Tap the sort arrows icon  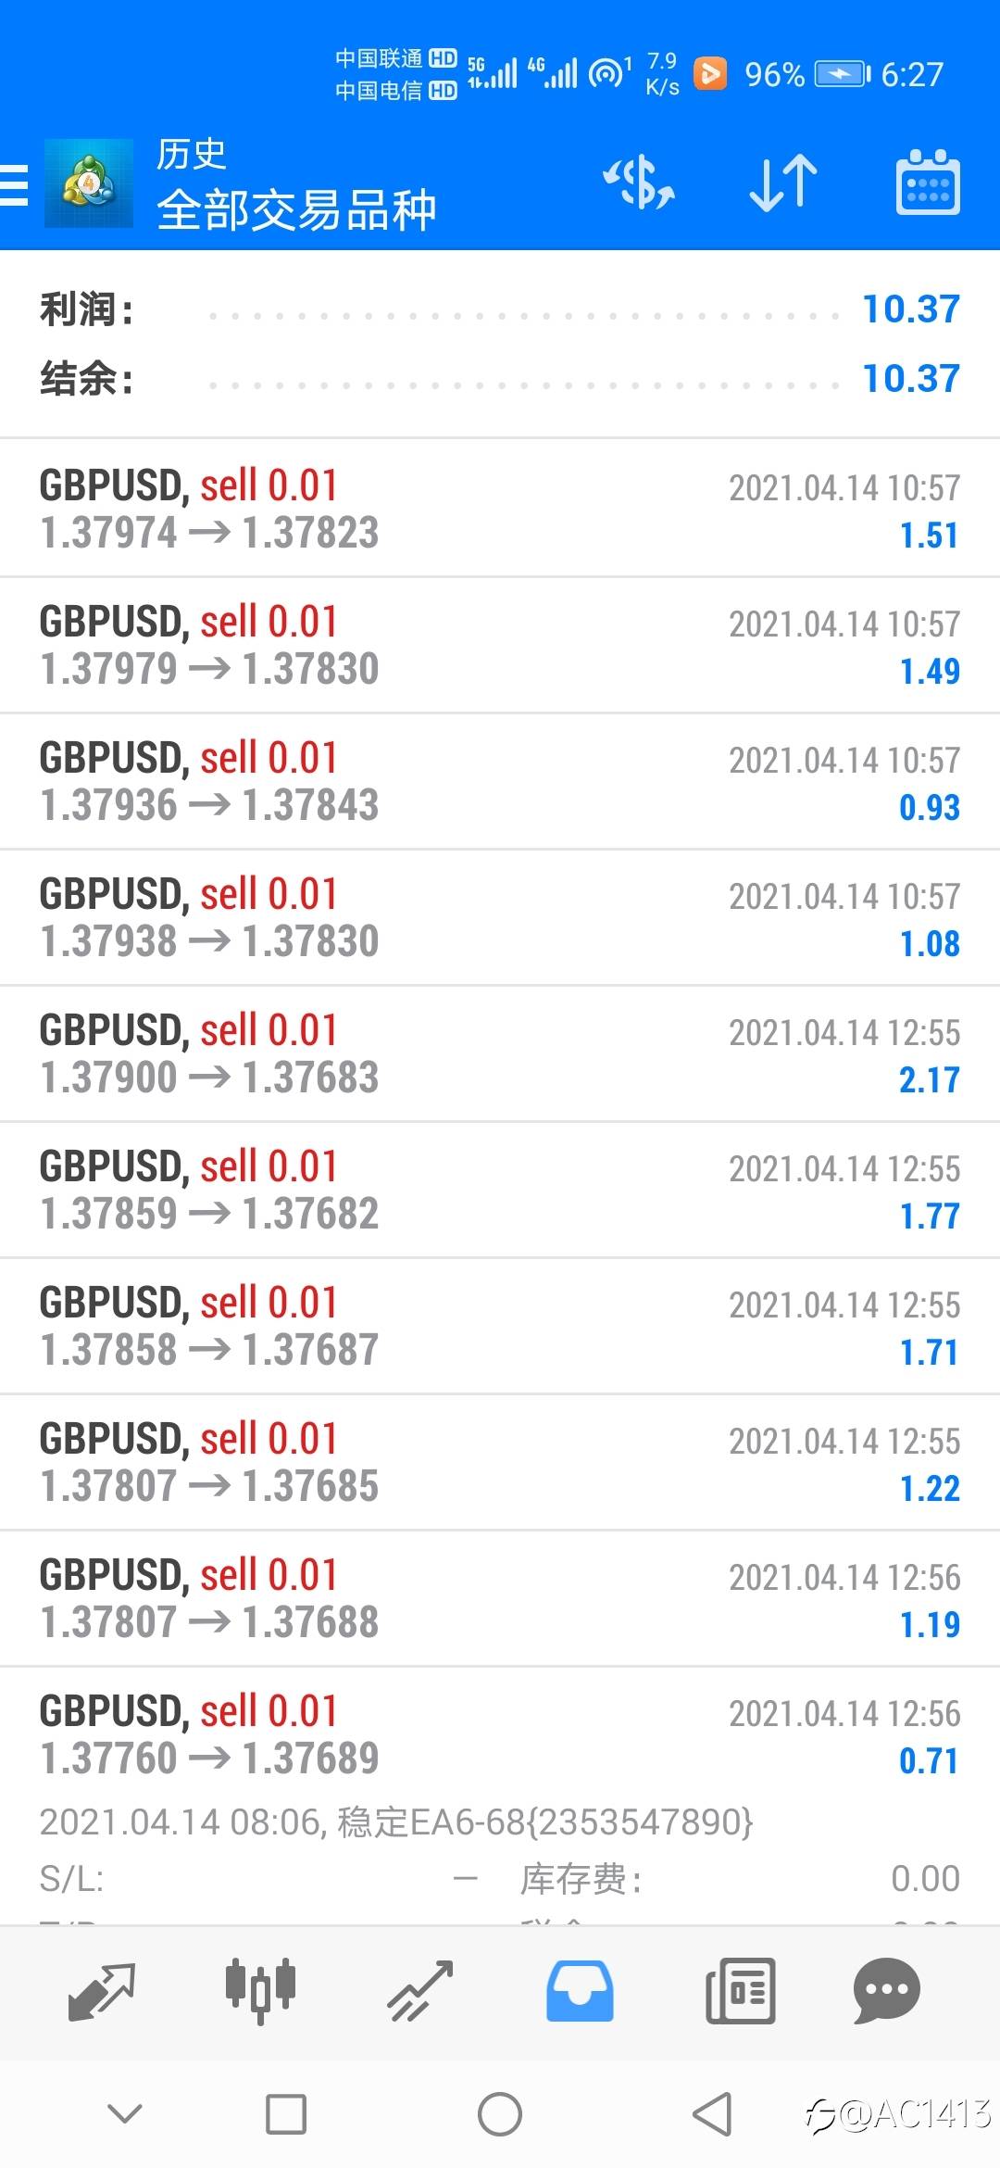tap(783, 182)
